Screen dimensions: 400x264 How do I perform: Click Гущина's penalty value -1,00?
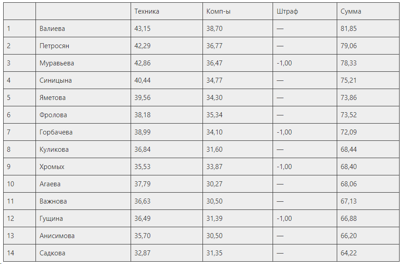point(284,219)
